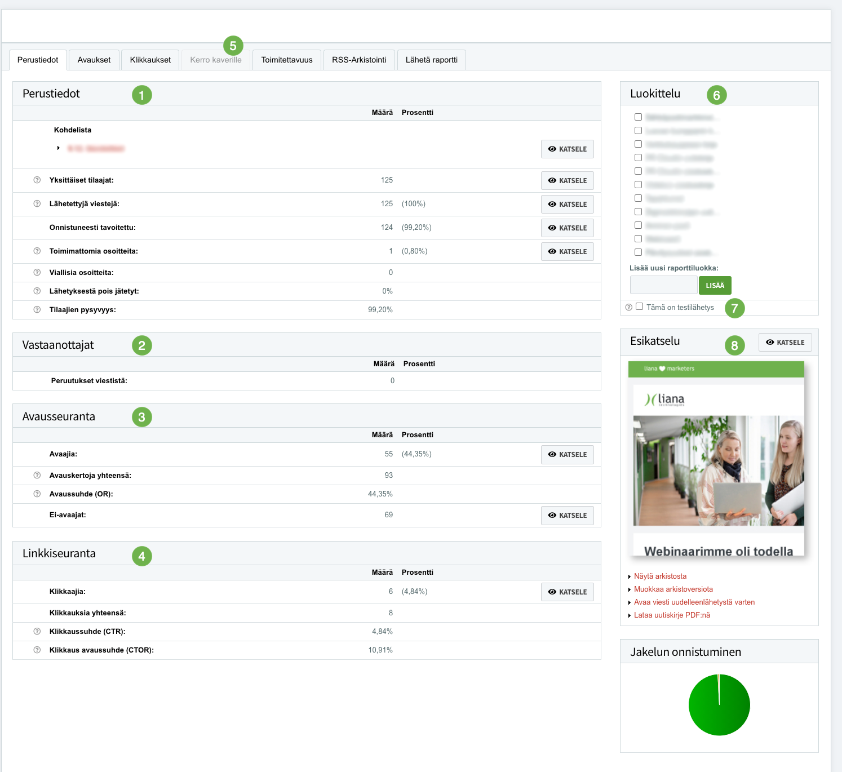This screenshot has height=772, width=842.
Task: Click the green delivery success pie chart
Action: coord(719,705)
